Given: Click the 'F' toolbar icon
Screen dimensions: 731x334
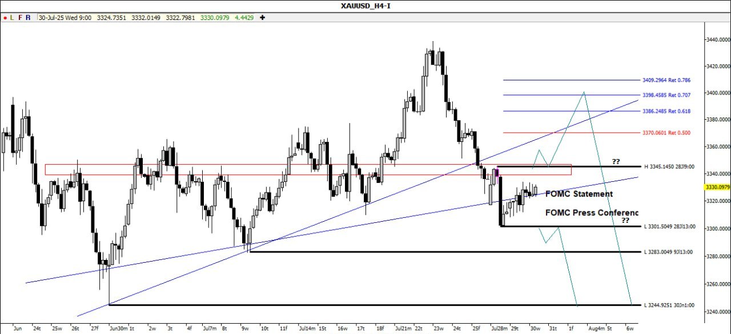Looking at the screenshot, I should [21, 18].
